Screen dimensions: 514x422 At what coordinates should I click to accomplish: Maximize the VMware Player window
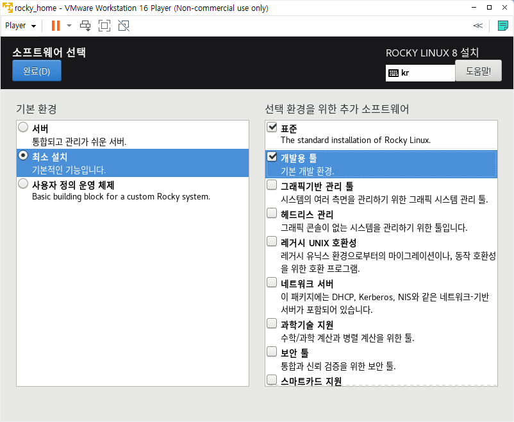click(489, 8)
